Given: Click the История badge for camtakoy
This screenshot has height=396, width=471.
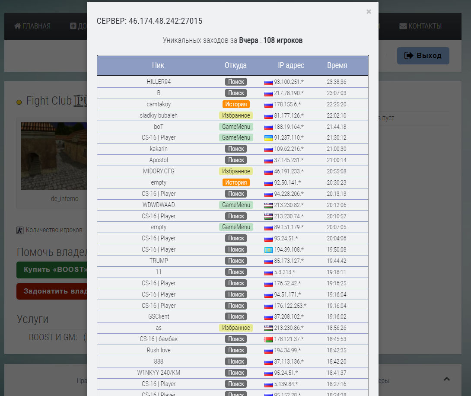Looking at the screenshot, I should [236, 104].
